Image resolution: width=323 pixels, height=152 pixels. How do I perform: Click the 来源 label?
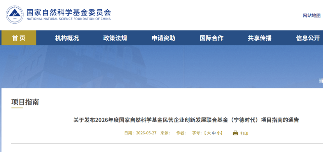point(165,133)
